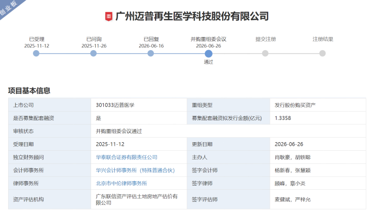The width and height of the screenshot is (373, 213).
Task: Click the 更新日期 row label
Action: pos(202,144)
